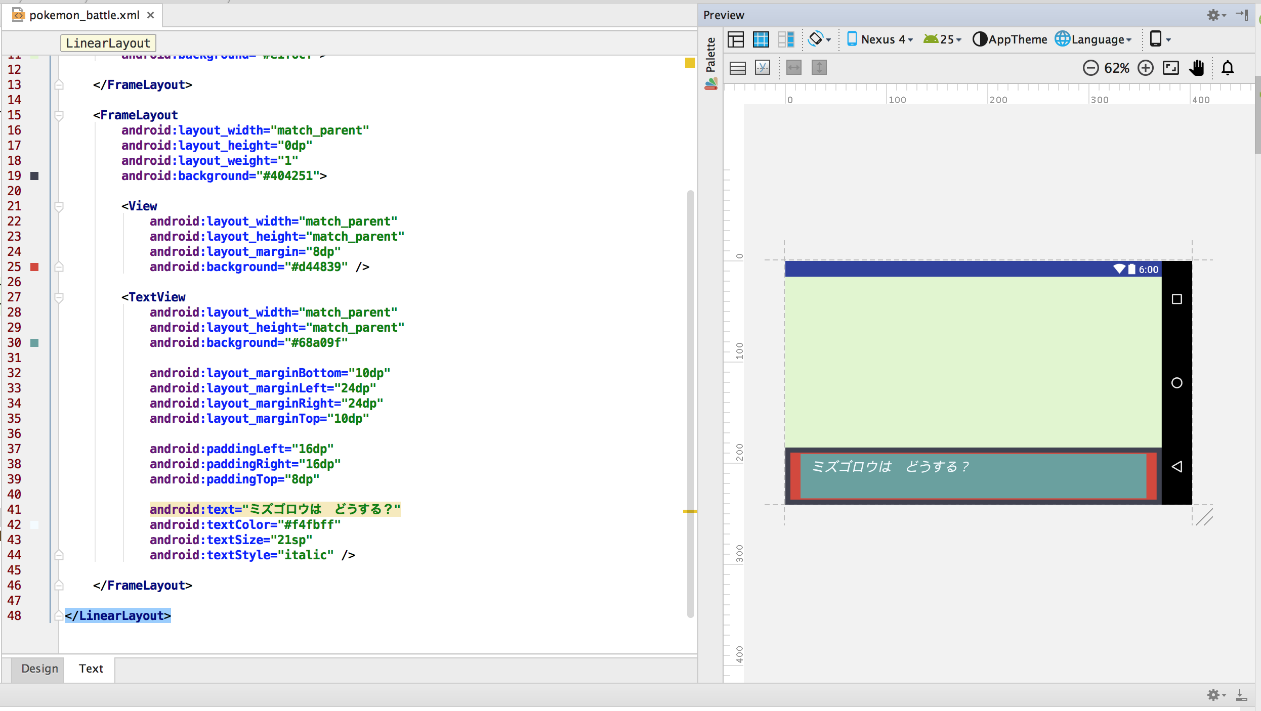1261x711 pixels.
Task: Open the API level 25 dropdown
Action: [x=942, y=39]
